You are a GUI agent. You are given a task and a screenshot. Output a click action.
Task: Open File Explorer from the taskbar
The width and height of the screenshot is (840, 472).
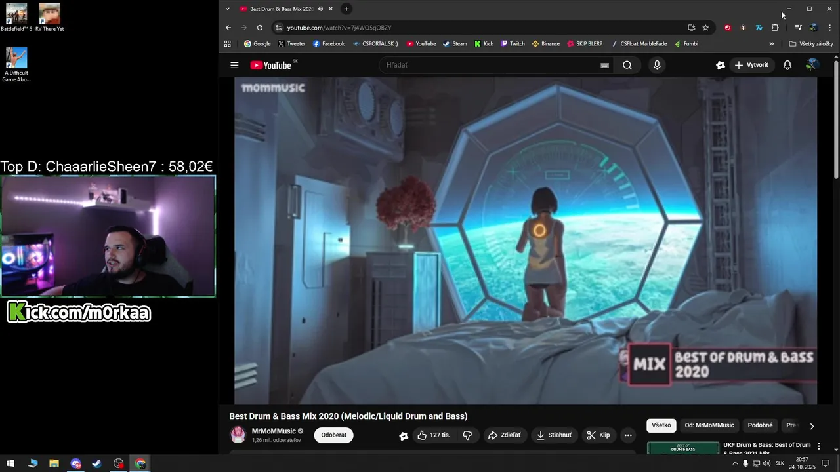coord(54,463)
